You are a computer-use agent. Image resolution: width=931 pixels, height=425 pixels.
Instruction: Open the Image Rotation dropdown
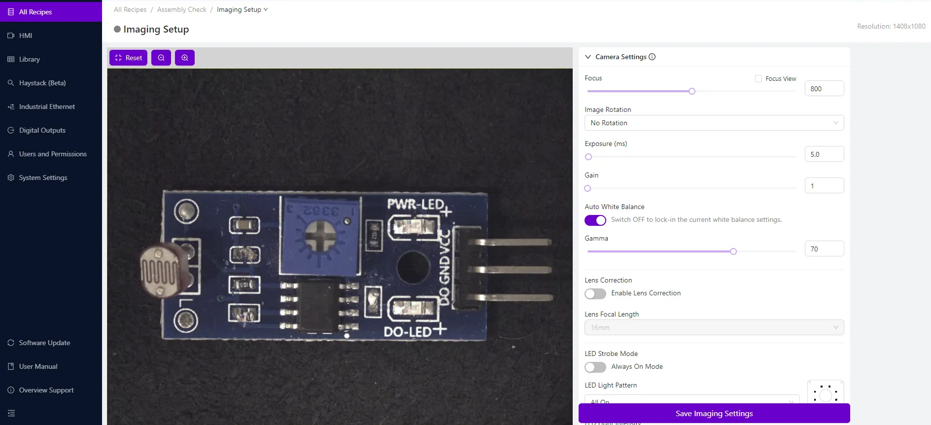tap(714, 123)
